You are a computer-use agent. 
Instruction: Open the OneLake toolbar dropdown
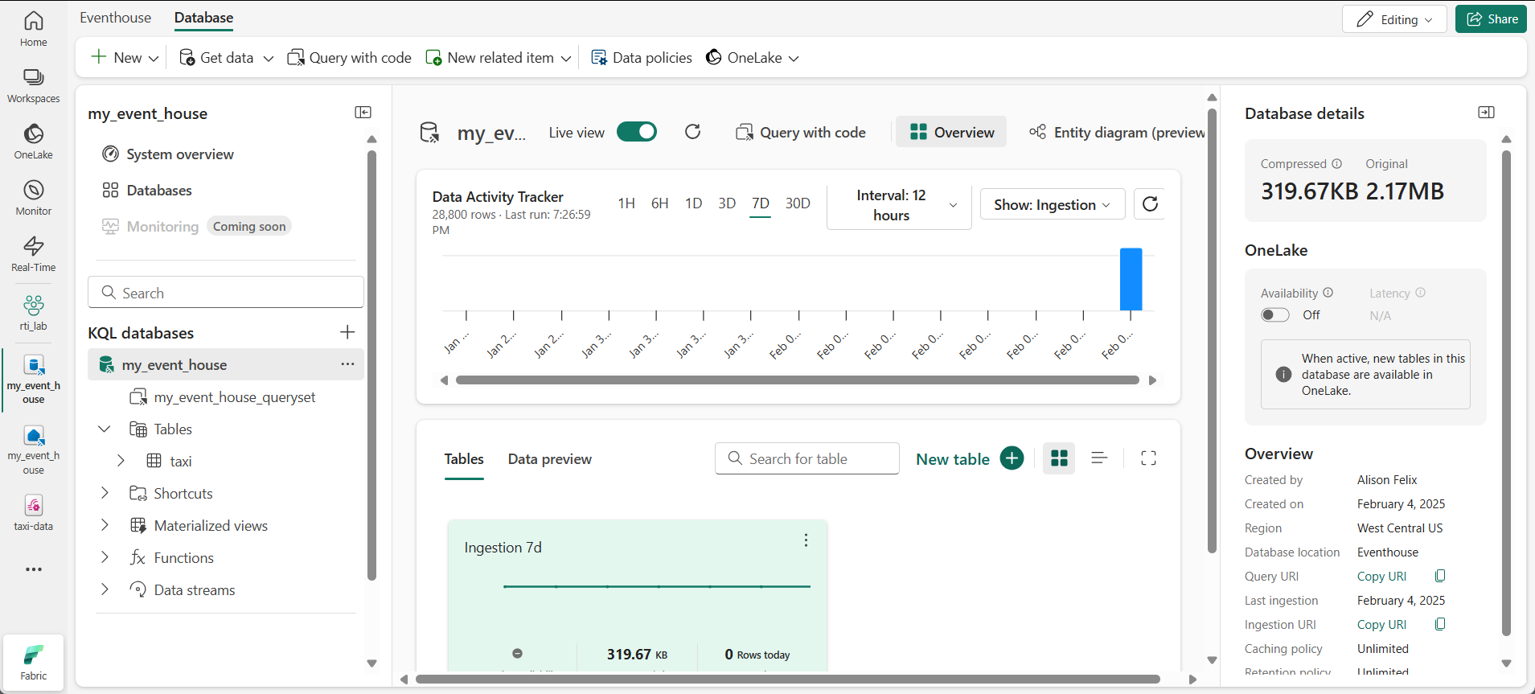point(753,58)
